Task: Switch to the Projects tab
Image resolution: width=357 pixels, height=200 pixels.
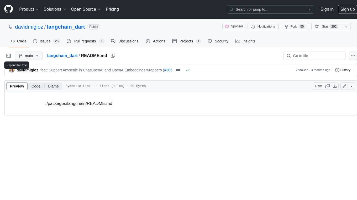Action: (x=187, y=41)
